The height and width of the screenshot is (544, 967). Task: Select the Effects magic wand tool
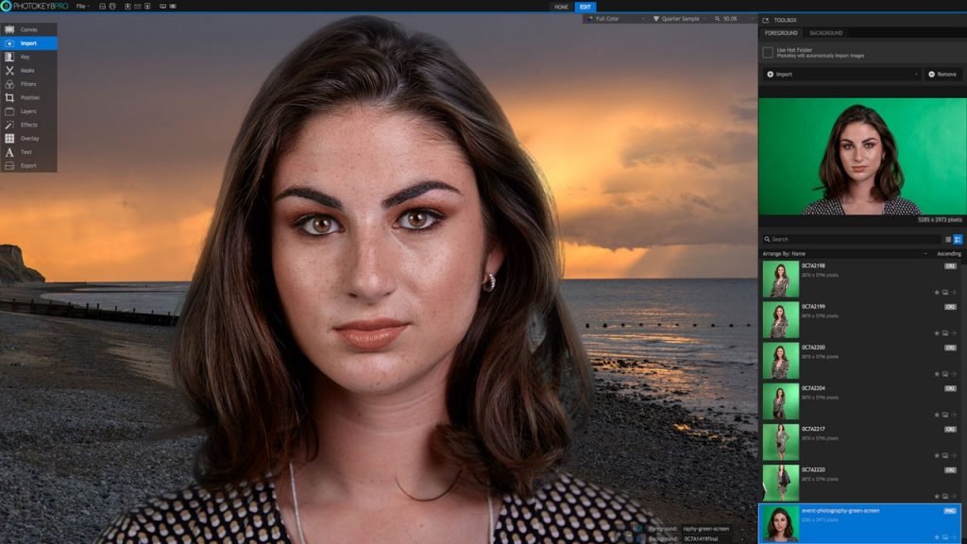[28, 125]
